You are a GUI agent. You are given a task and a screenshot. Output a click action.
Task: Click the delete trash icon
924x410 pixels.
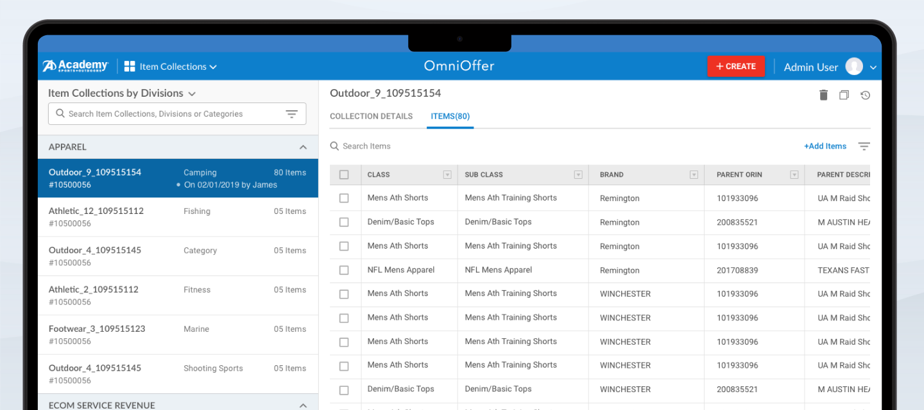click(823, 95)
